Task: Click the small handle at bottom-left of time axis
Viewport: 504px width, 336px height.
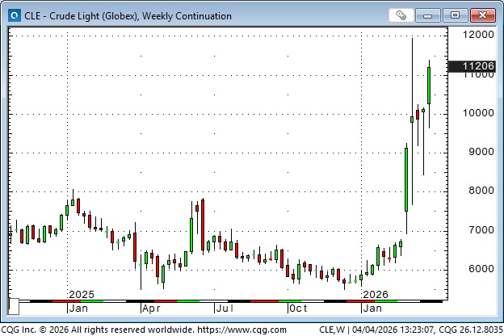Action: click(13, 307)
